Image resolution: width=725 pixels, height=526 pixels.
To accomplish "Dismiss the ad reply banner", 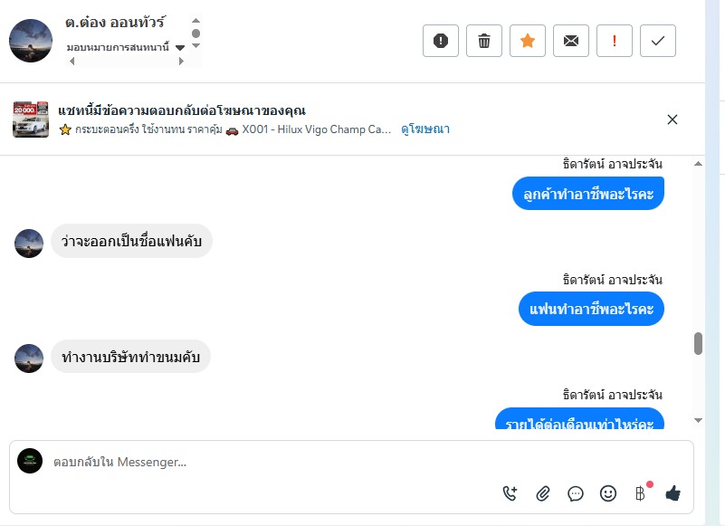I will [x=673, y=120].
